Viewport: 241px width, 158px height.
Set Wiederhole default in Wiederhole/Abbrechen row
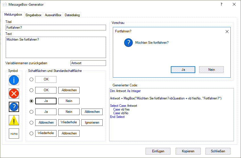(x=46, y=133)
